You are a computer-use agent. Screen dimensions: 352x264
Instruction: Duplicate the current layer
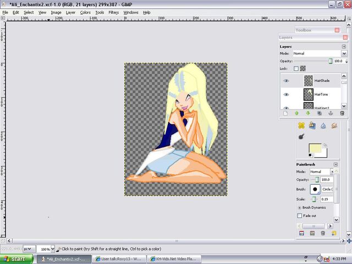319,113
